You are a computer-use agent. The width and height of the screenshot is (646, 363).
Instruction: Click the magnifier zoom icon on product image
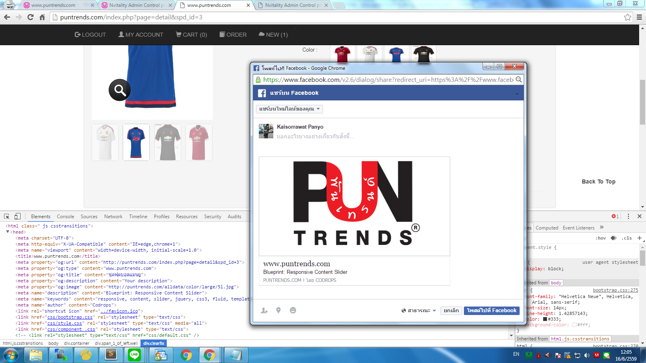pyautogui.click(x=120, y=90)
